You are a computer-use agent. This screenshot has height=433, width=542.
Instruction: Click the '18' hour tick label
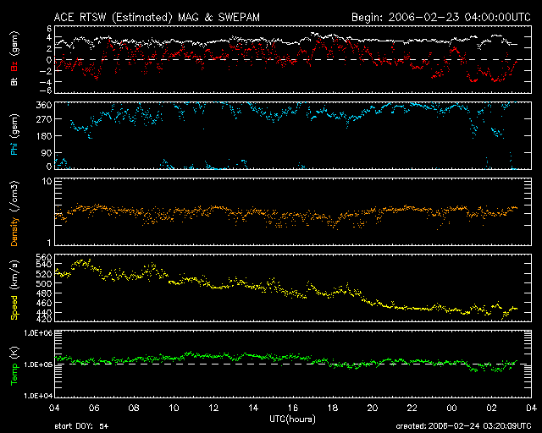333,408
